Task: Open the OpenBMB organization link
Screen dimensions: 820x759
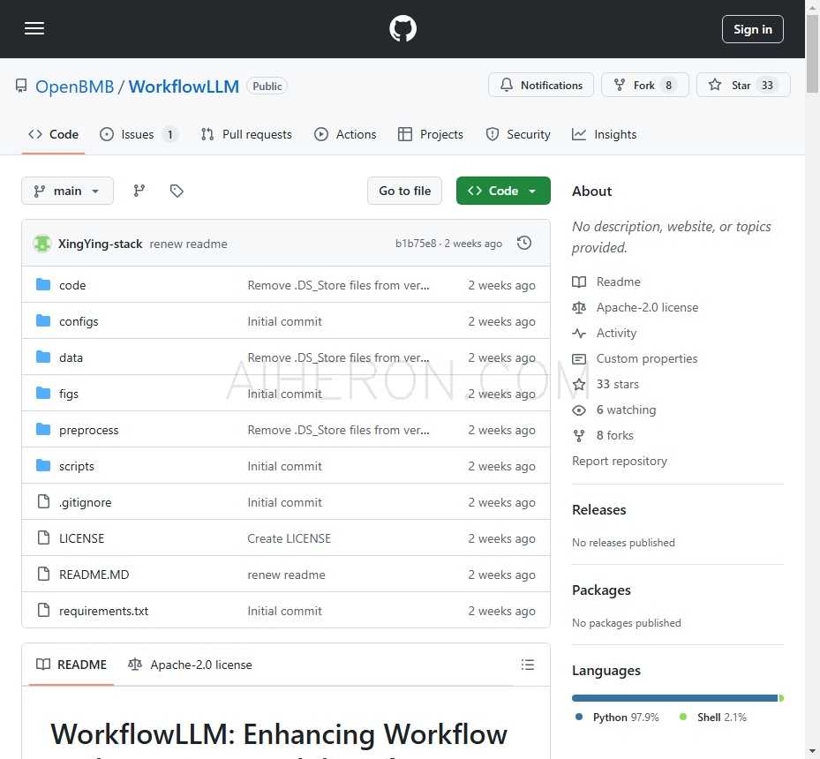Action: (x=74, y=86)
